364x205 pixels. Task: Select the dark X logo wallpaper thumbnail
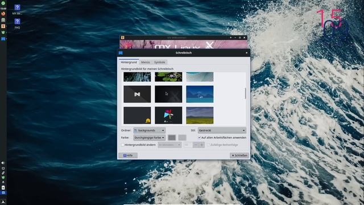point(168,94)
